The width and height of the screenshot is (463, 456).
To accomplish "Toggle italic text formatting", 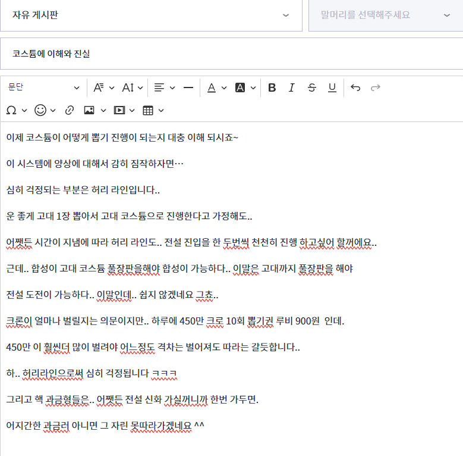I will pyautogui.click(x=292, y=88).
